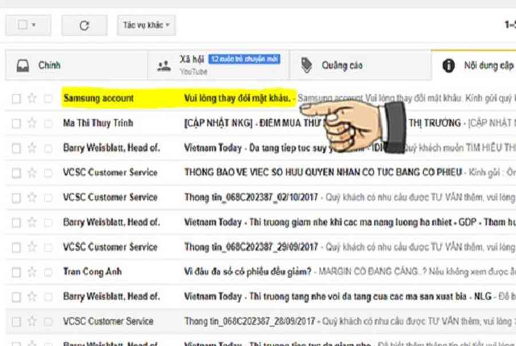The image size is (516, 346).
Task: Open 'Vì đâu đa số cổ phiếu đều giảm?' email
Action: coord(248,271)
